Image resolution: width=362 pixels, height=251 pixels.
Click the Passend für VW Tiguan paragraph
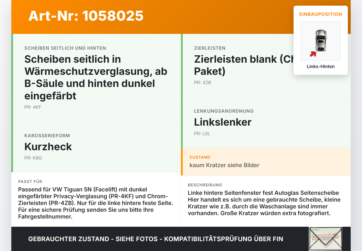coord(96,203)
